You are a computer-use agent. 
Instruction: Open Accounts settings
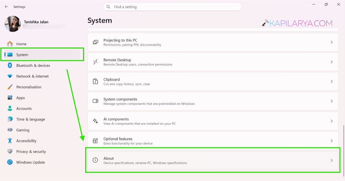[x=42, y=108]
